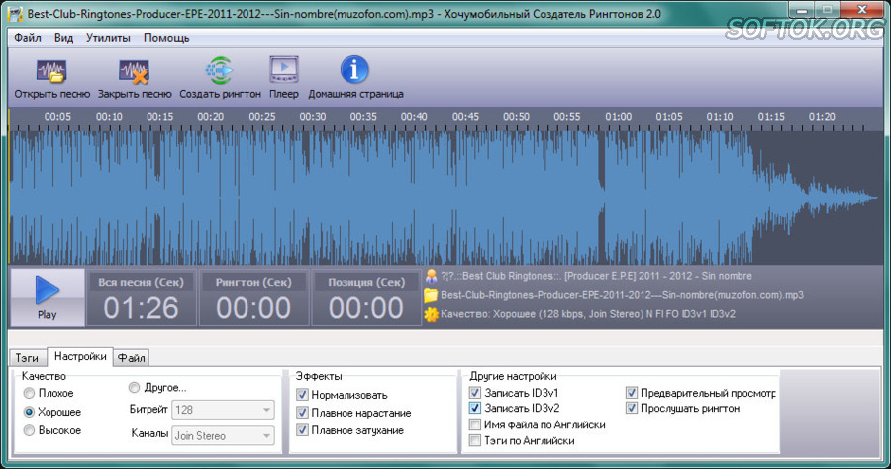Open the Каналы Join Stereo dropdown

223,435
